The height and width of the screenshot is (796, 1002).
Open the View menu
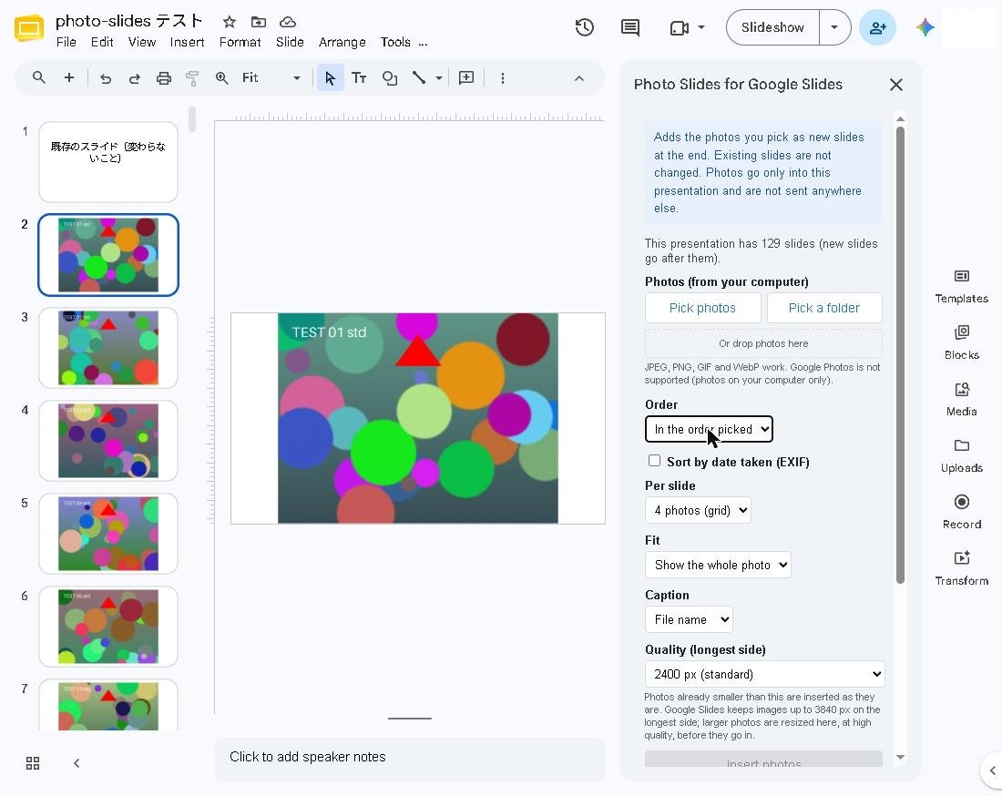pos(142,42)
